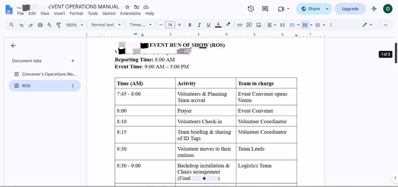Open version history clock icon
Viewport: 398px width, 187px height.
tap(250, 9)
